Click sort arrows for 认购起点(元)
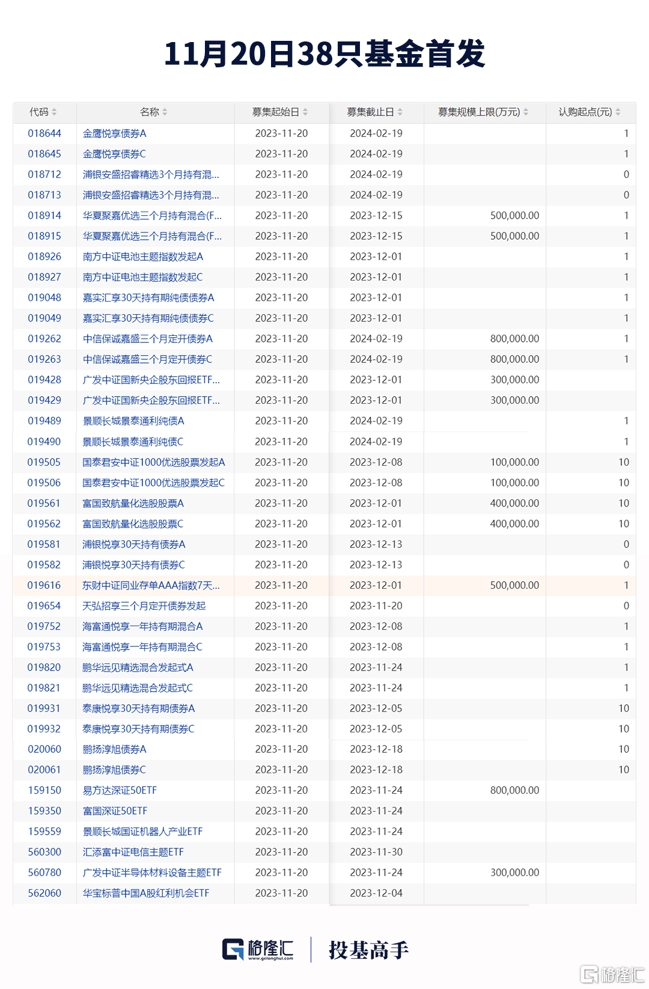 [618, 112]
